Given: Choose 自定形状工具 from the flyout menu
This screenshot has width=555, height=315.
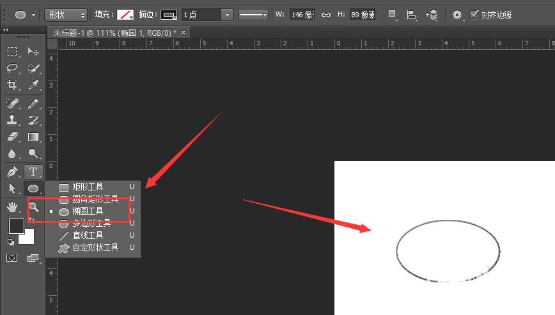Looking at the screenshot, I should pos(95,247).
